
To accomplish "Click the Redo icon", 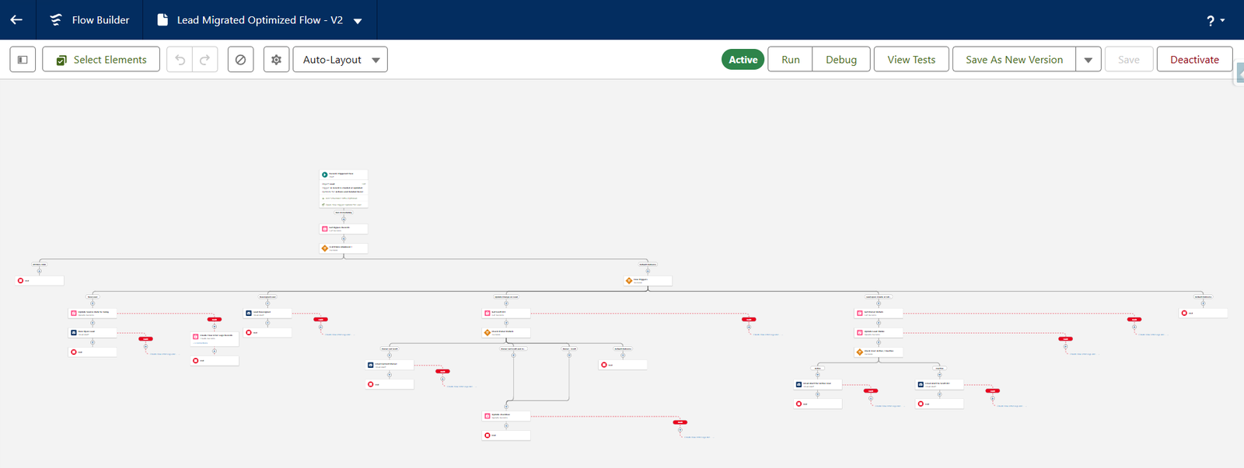I will pyautogui.click(x=204, y=60).
